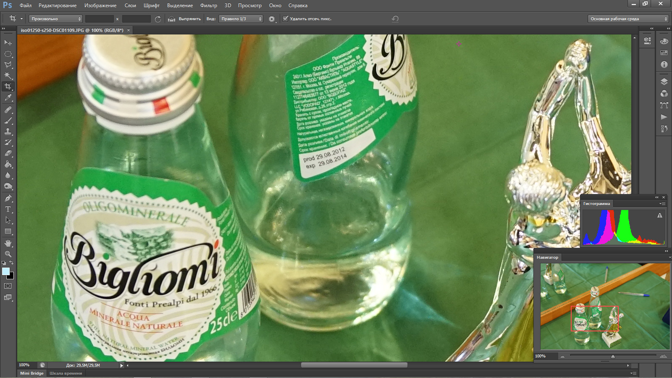
Task: Click the foreground color swatch
Action: point(5,271)
